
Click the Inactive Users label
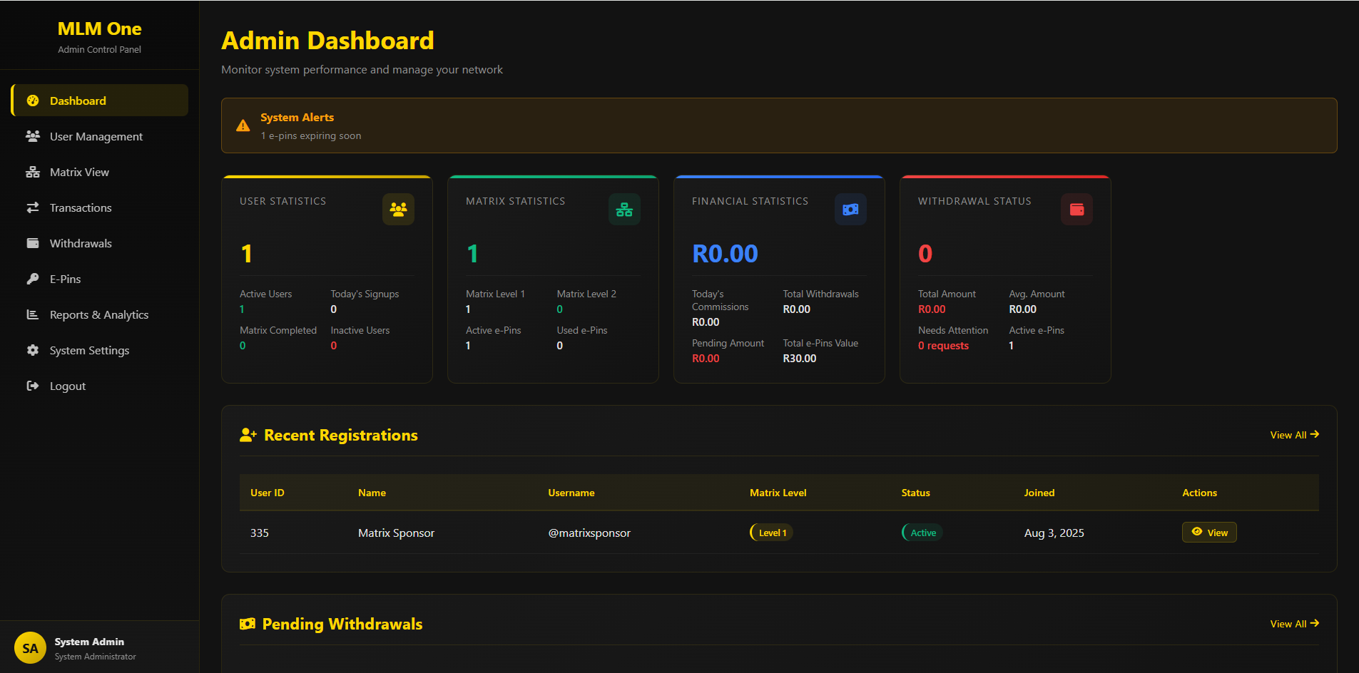360,330
